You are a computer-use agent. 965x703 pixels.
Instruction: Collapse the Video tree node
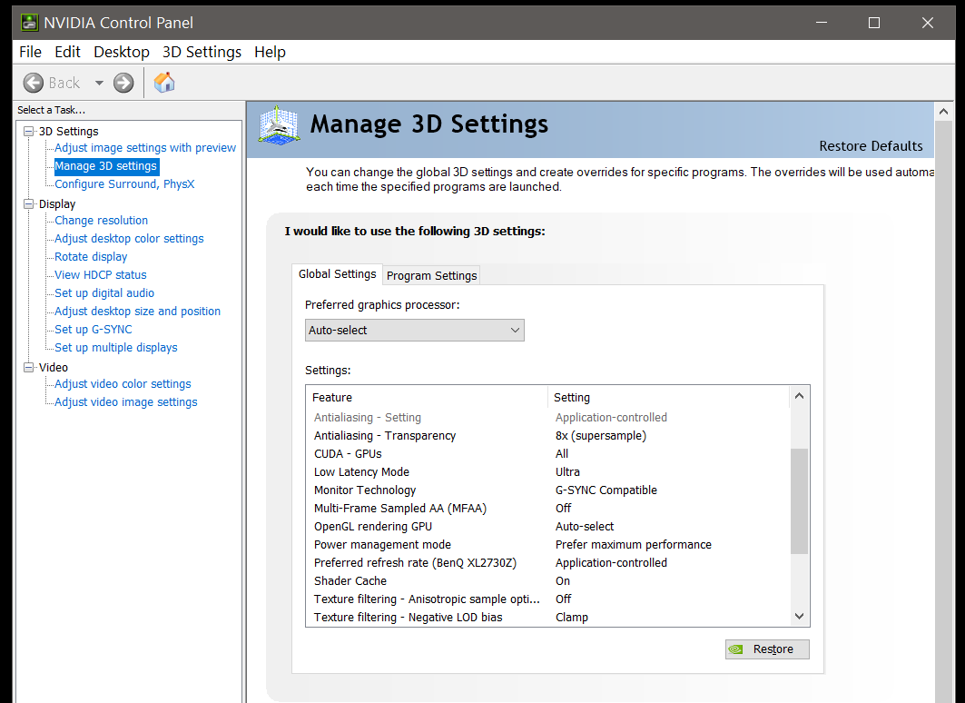[28, 368]
